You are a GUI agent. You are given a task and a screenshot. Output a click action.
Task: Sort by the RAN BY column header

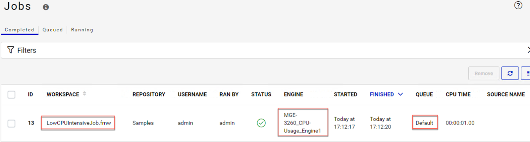(x=229, y=94)
